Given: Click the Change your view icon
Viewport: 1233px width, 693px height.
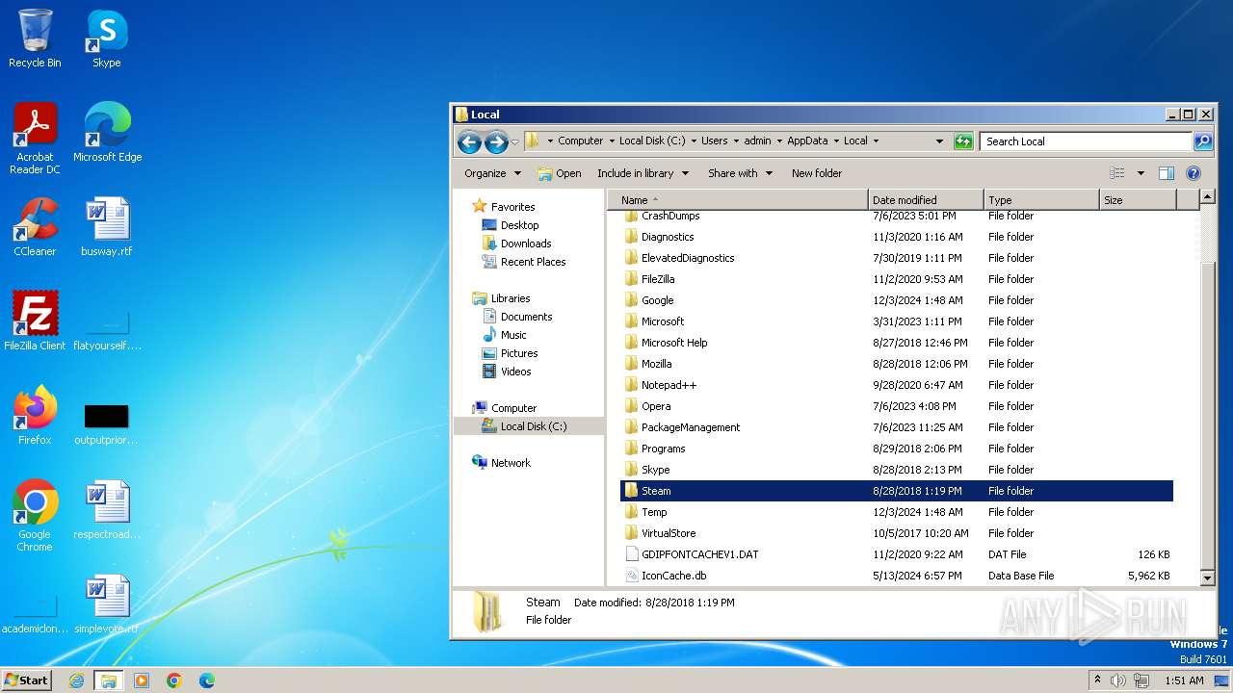Looking at the screenshot, I should 1117,173.
